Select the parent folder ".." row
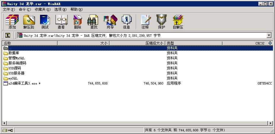 (x=137, y=48)
